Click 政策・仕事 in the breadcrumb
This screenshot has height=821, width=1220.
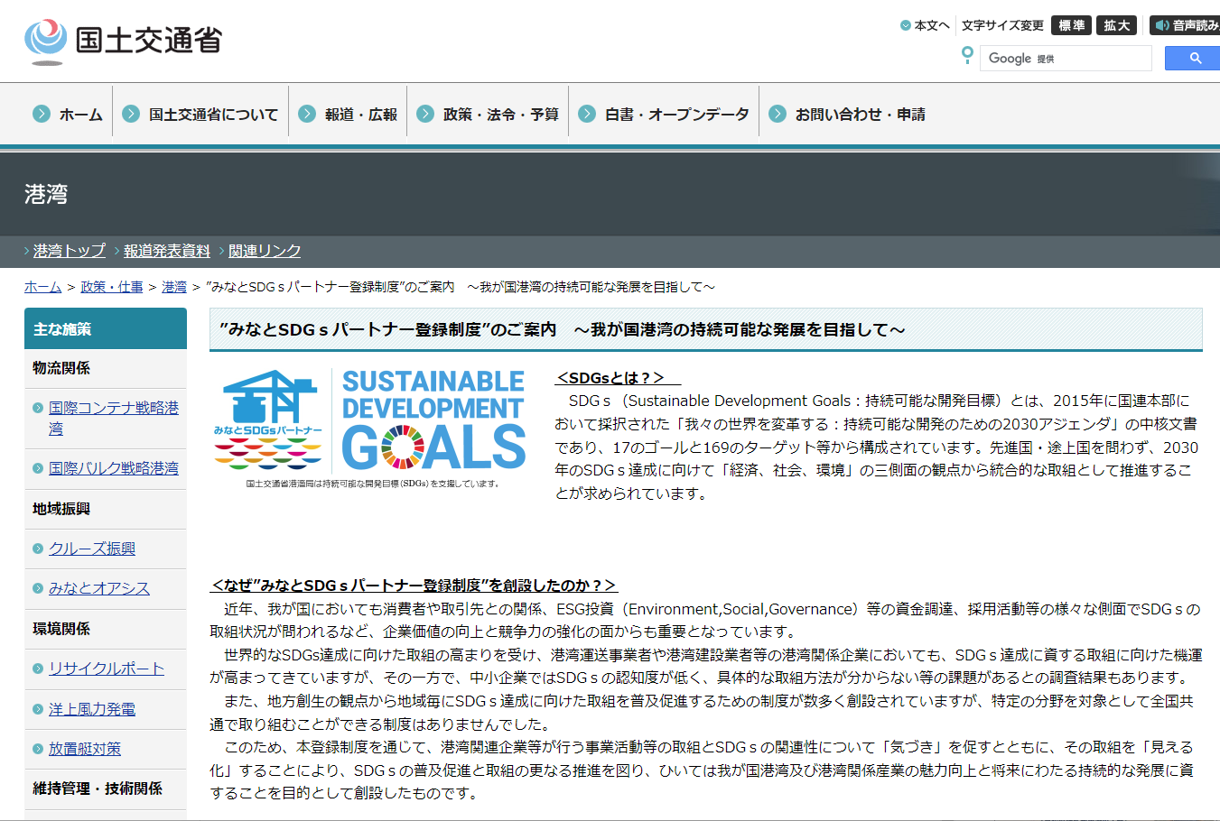tap(112, 287)
